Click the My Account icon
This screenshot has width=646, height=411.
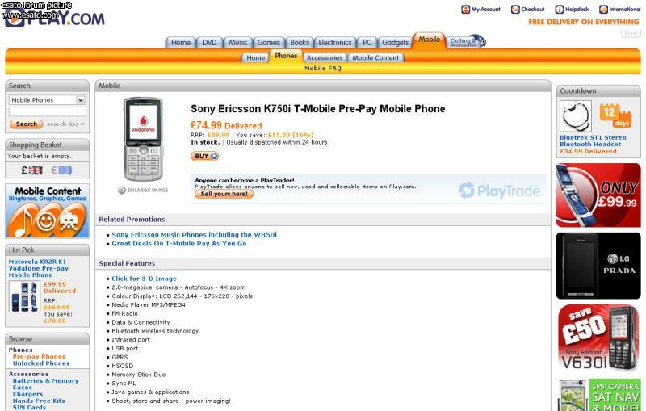466,10
